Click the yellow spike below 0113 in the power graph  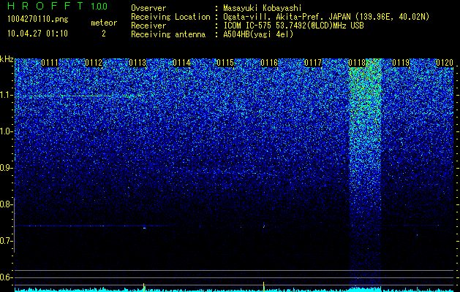tap(144, 287)
